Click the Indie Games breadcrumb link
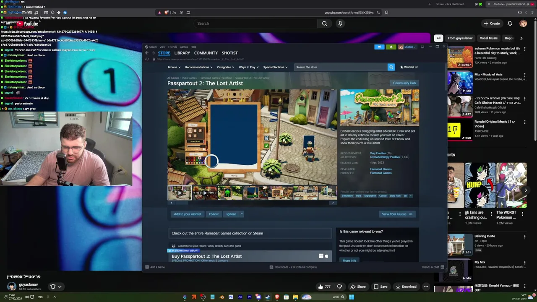The image size is (537, 302). coord(189,78)
